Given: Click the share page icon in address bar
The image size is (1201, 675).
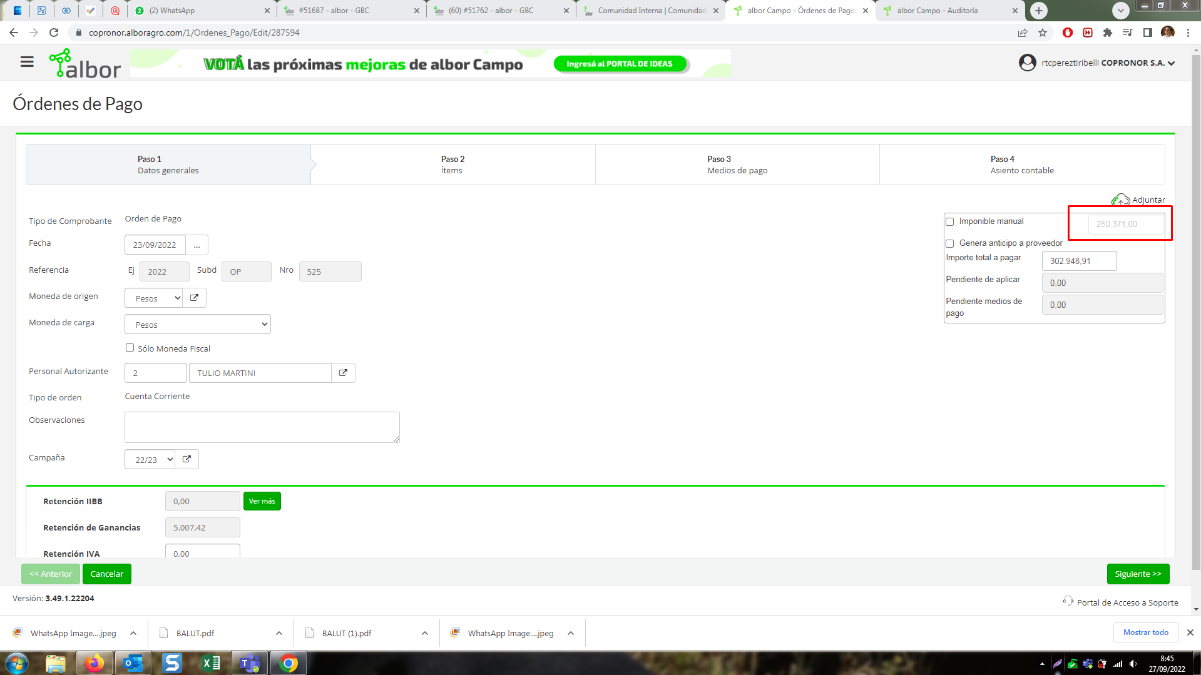Looking at the screenshot, I should [x=1023, y=33].
